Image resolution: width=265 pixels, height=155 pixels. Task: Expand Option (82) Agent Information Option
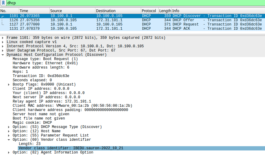(x=9, y=153)
